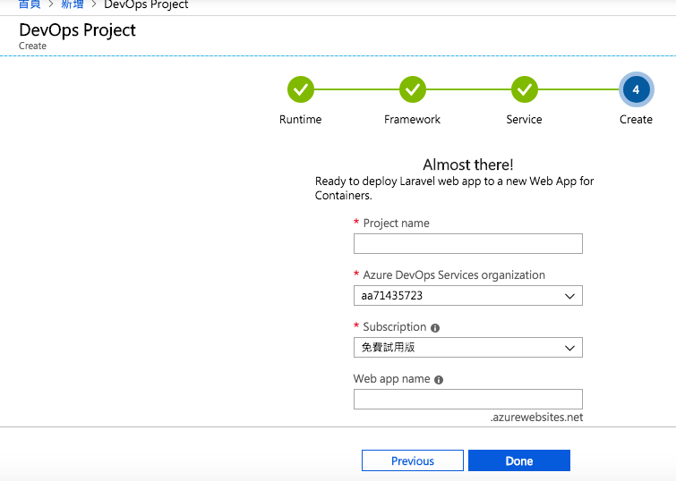
Task: Click the .azurewebsites.net suffix text
Action: tap(536, 418)
